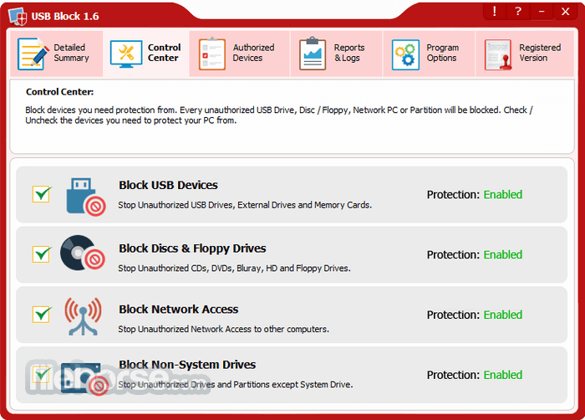Click Enabled status for Non-System Drives
The width and height of the screenshot is (585, 420).
(x=502, y=375)
